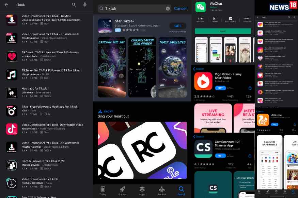Open the YorkshireTech video downloader app icon
The width and height of the screenshot is (298, 198).
pos(12,129)
